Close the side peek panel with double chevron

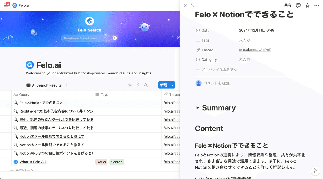[x=185, y=5]
